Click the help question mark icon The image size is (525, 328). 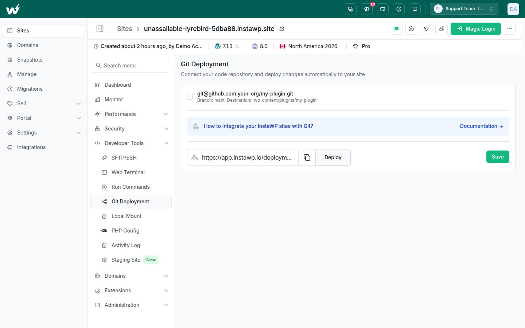click(399, 9)
